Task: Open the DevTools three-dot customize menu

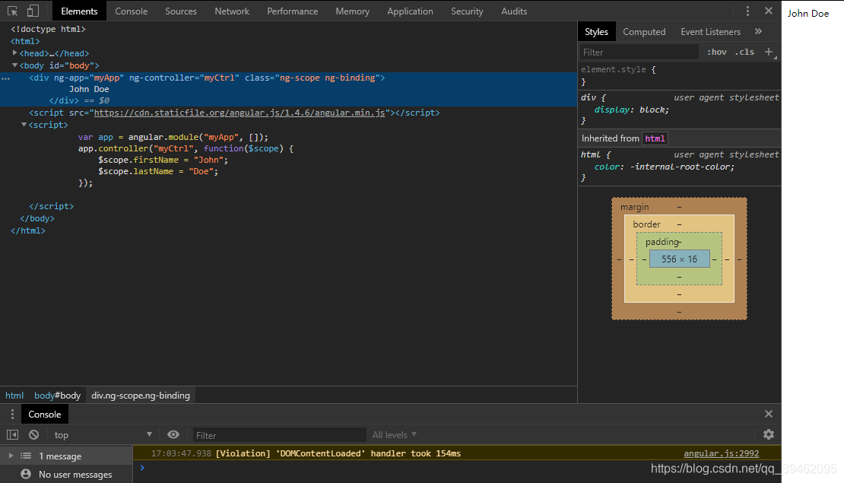Action: [747, 11]
